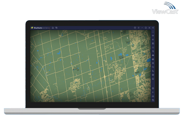Take a screenshot using sidebar capture icon

point(153,63)
